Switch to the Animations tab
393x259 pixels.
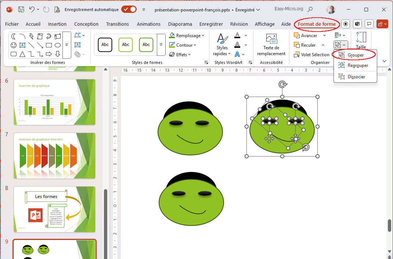149,24
